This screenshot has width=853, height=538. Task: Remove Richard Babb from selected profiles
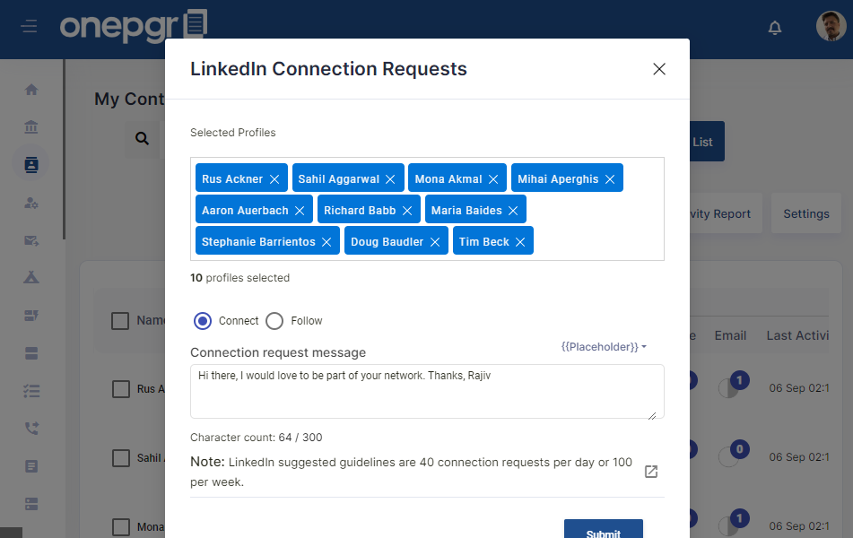pyautogui.click(x=407, y=211)
